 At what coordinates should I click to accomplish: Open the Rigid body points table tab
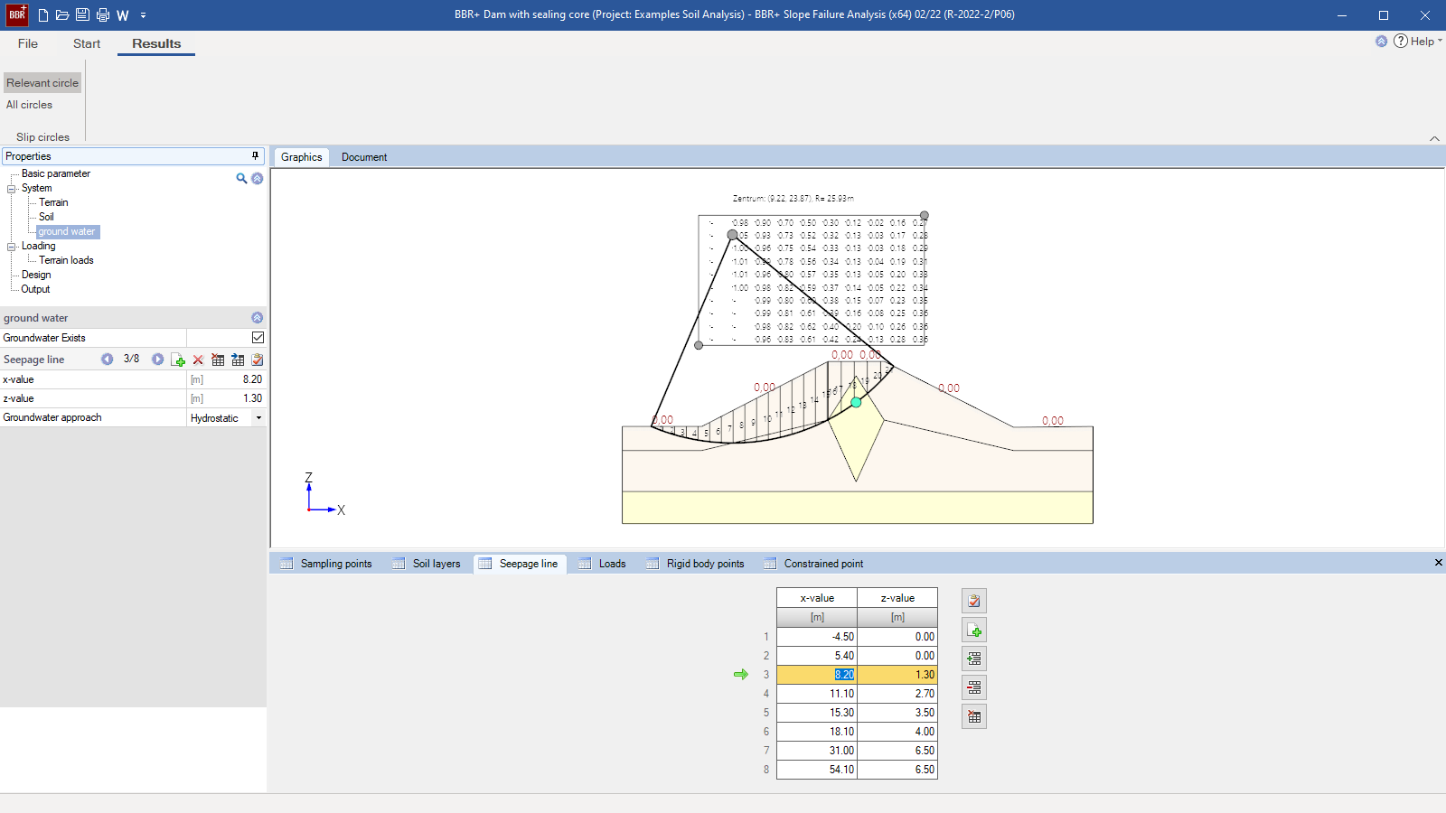696,564
